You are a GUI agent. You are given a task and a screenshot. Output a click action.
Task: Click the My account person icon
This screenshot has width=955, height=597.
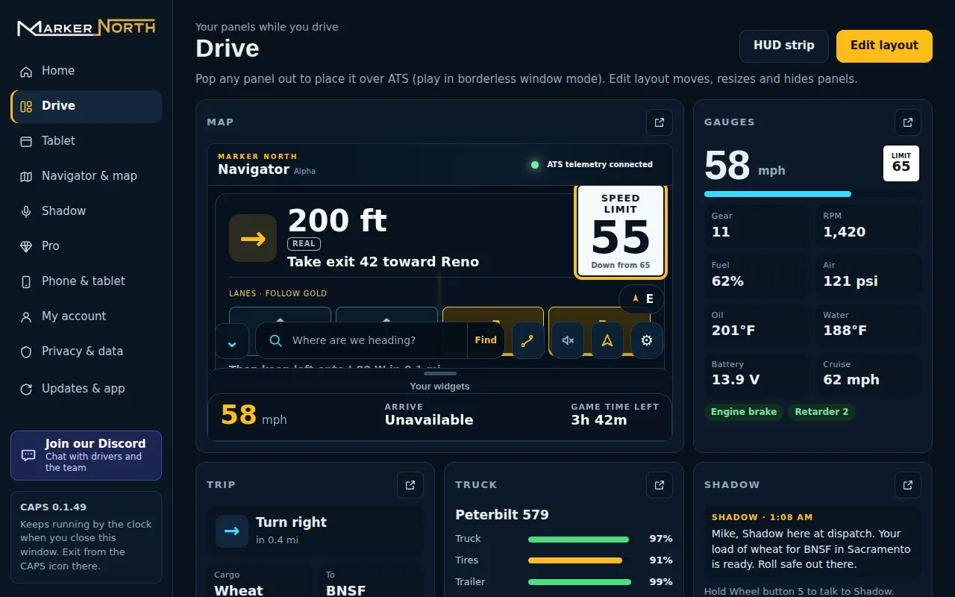pos(26,316)
